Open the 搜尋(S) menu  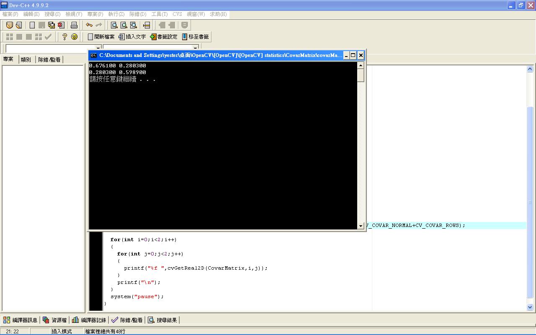(x=52, y=14)
